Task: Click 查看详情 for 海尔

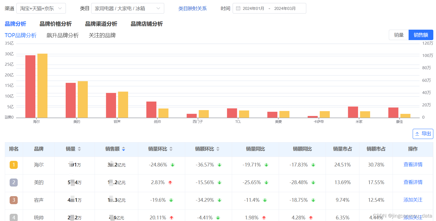Action: coord(413,165)
